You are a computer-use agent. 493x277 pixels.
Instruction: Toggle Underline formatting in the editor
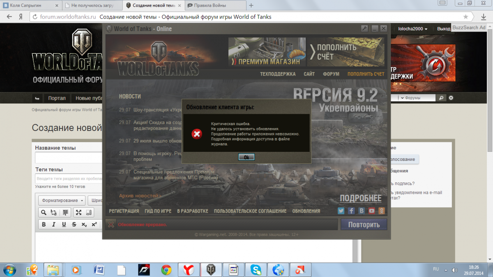[64, 224]
